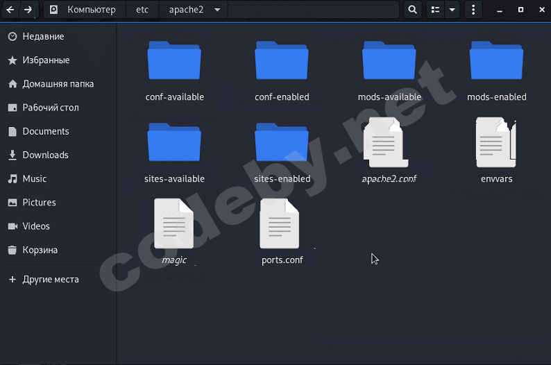Select the envvars file icon
Viewport: 551px width, 365px height.
[495, 142]
